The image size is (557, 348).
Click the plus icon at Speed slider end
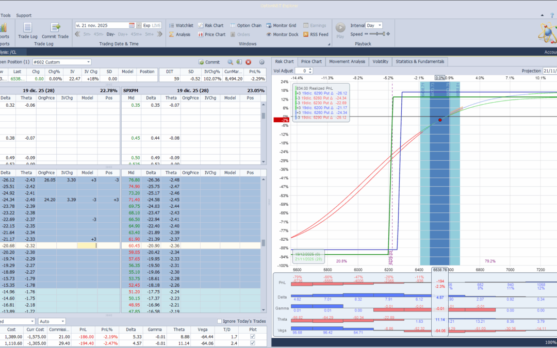pyautogui.click(x=388, y=34)
